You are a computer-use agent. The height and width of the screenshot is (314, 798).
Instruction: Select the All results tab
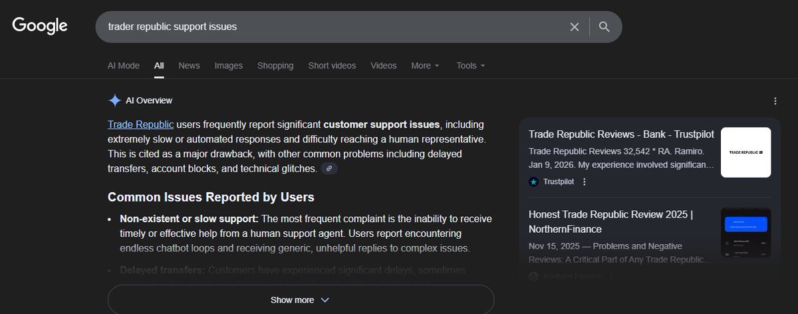click(159, 65)
